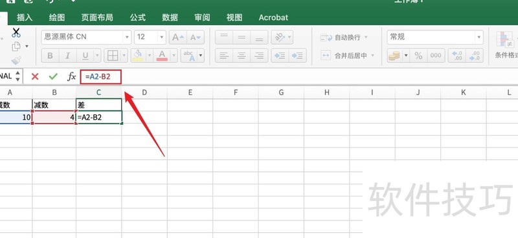Align text left

[x=224, y=56]
